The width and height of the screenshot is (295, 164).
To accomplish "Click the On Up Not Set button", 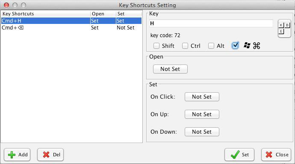I will pos(202,114).
